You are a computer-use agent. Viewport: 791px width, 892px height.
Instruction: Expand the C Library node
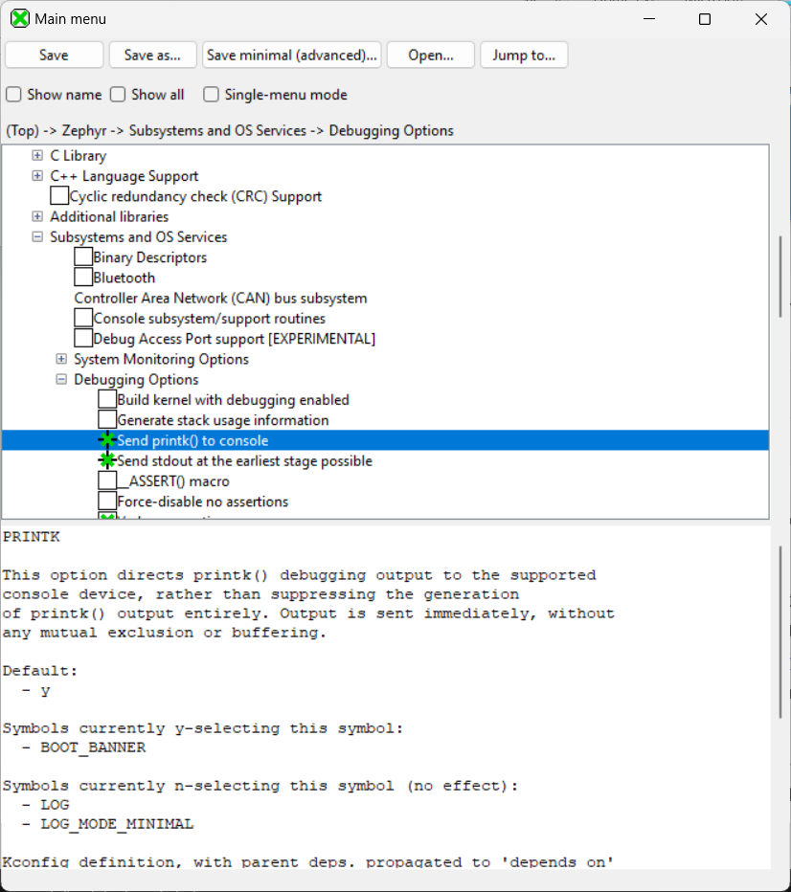pos(36,155)
